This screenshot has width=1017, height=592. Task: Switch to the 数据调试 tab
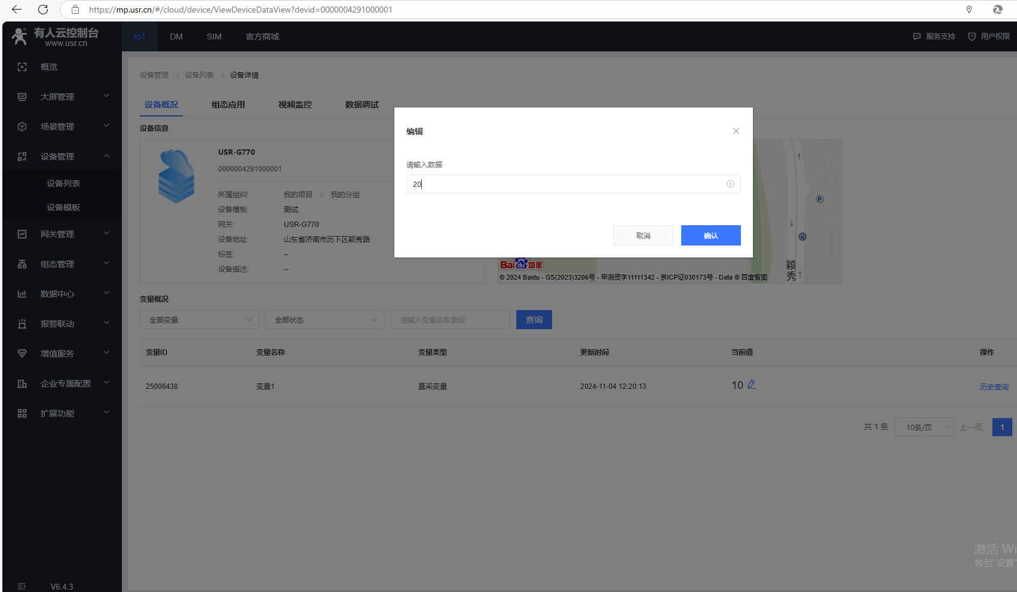(362, 105)
